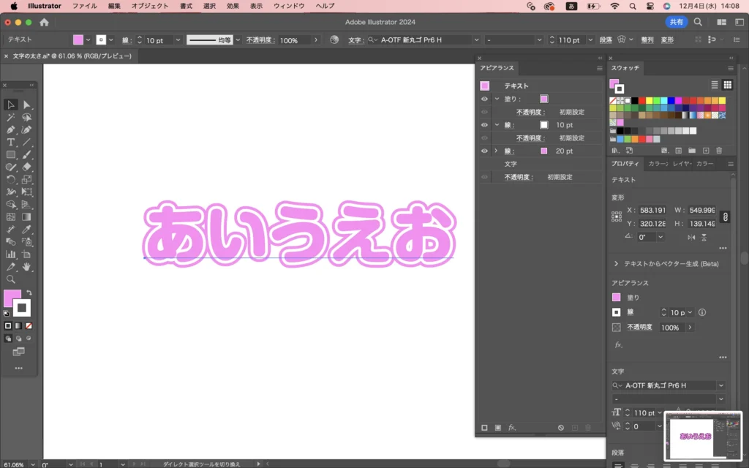Screen dimensions: 749x468
Task: Select the Type tool in the toolbar
Action: click(x=11, y=142)
